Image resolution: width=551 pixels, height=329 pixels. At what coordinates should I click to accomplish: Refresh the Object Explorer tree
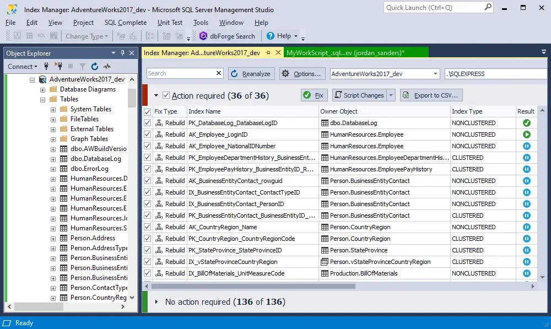pos(95,66)
